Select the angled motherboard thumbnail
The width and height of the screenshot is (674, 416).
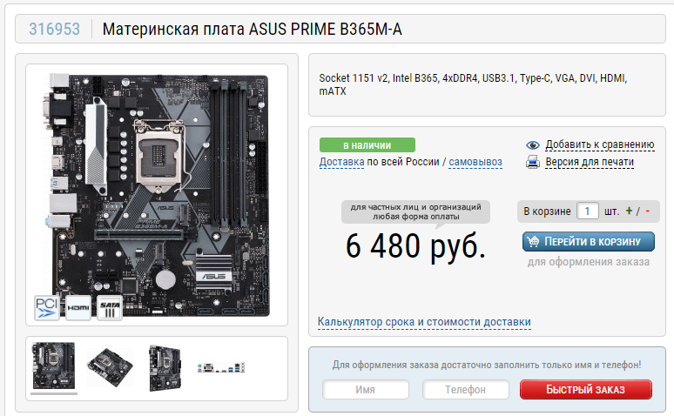click(110, 367)
